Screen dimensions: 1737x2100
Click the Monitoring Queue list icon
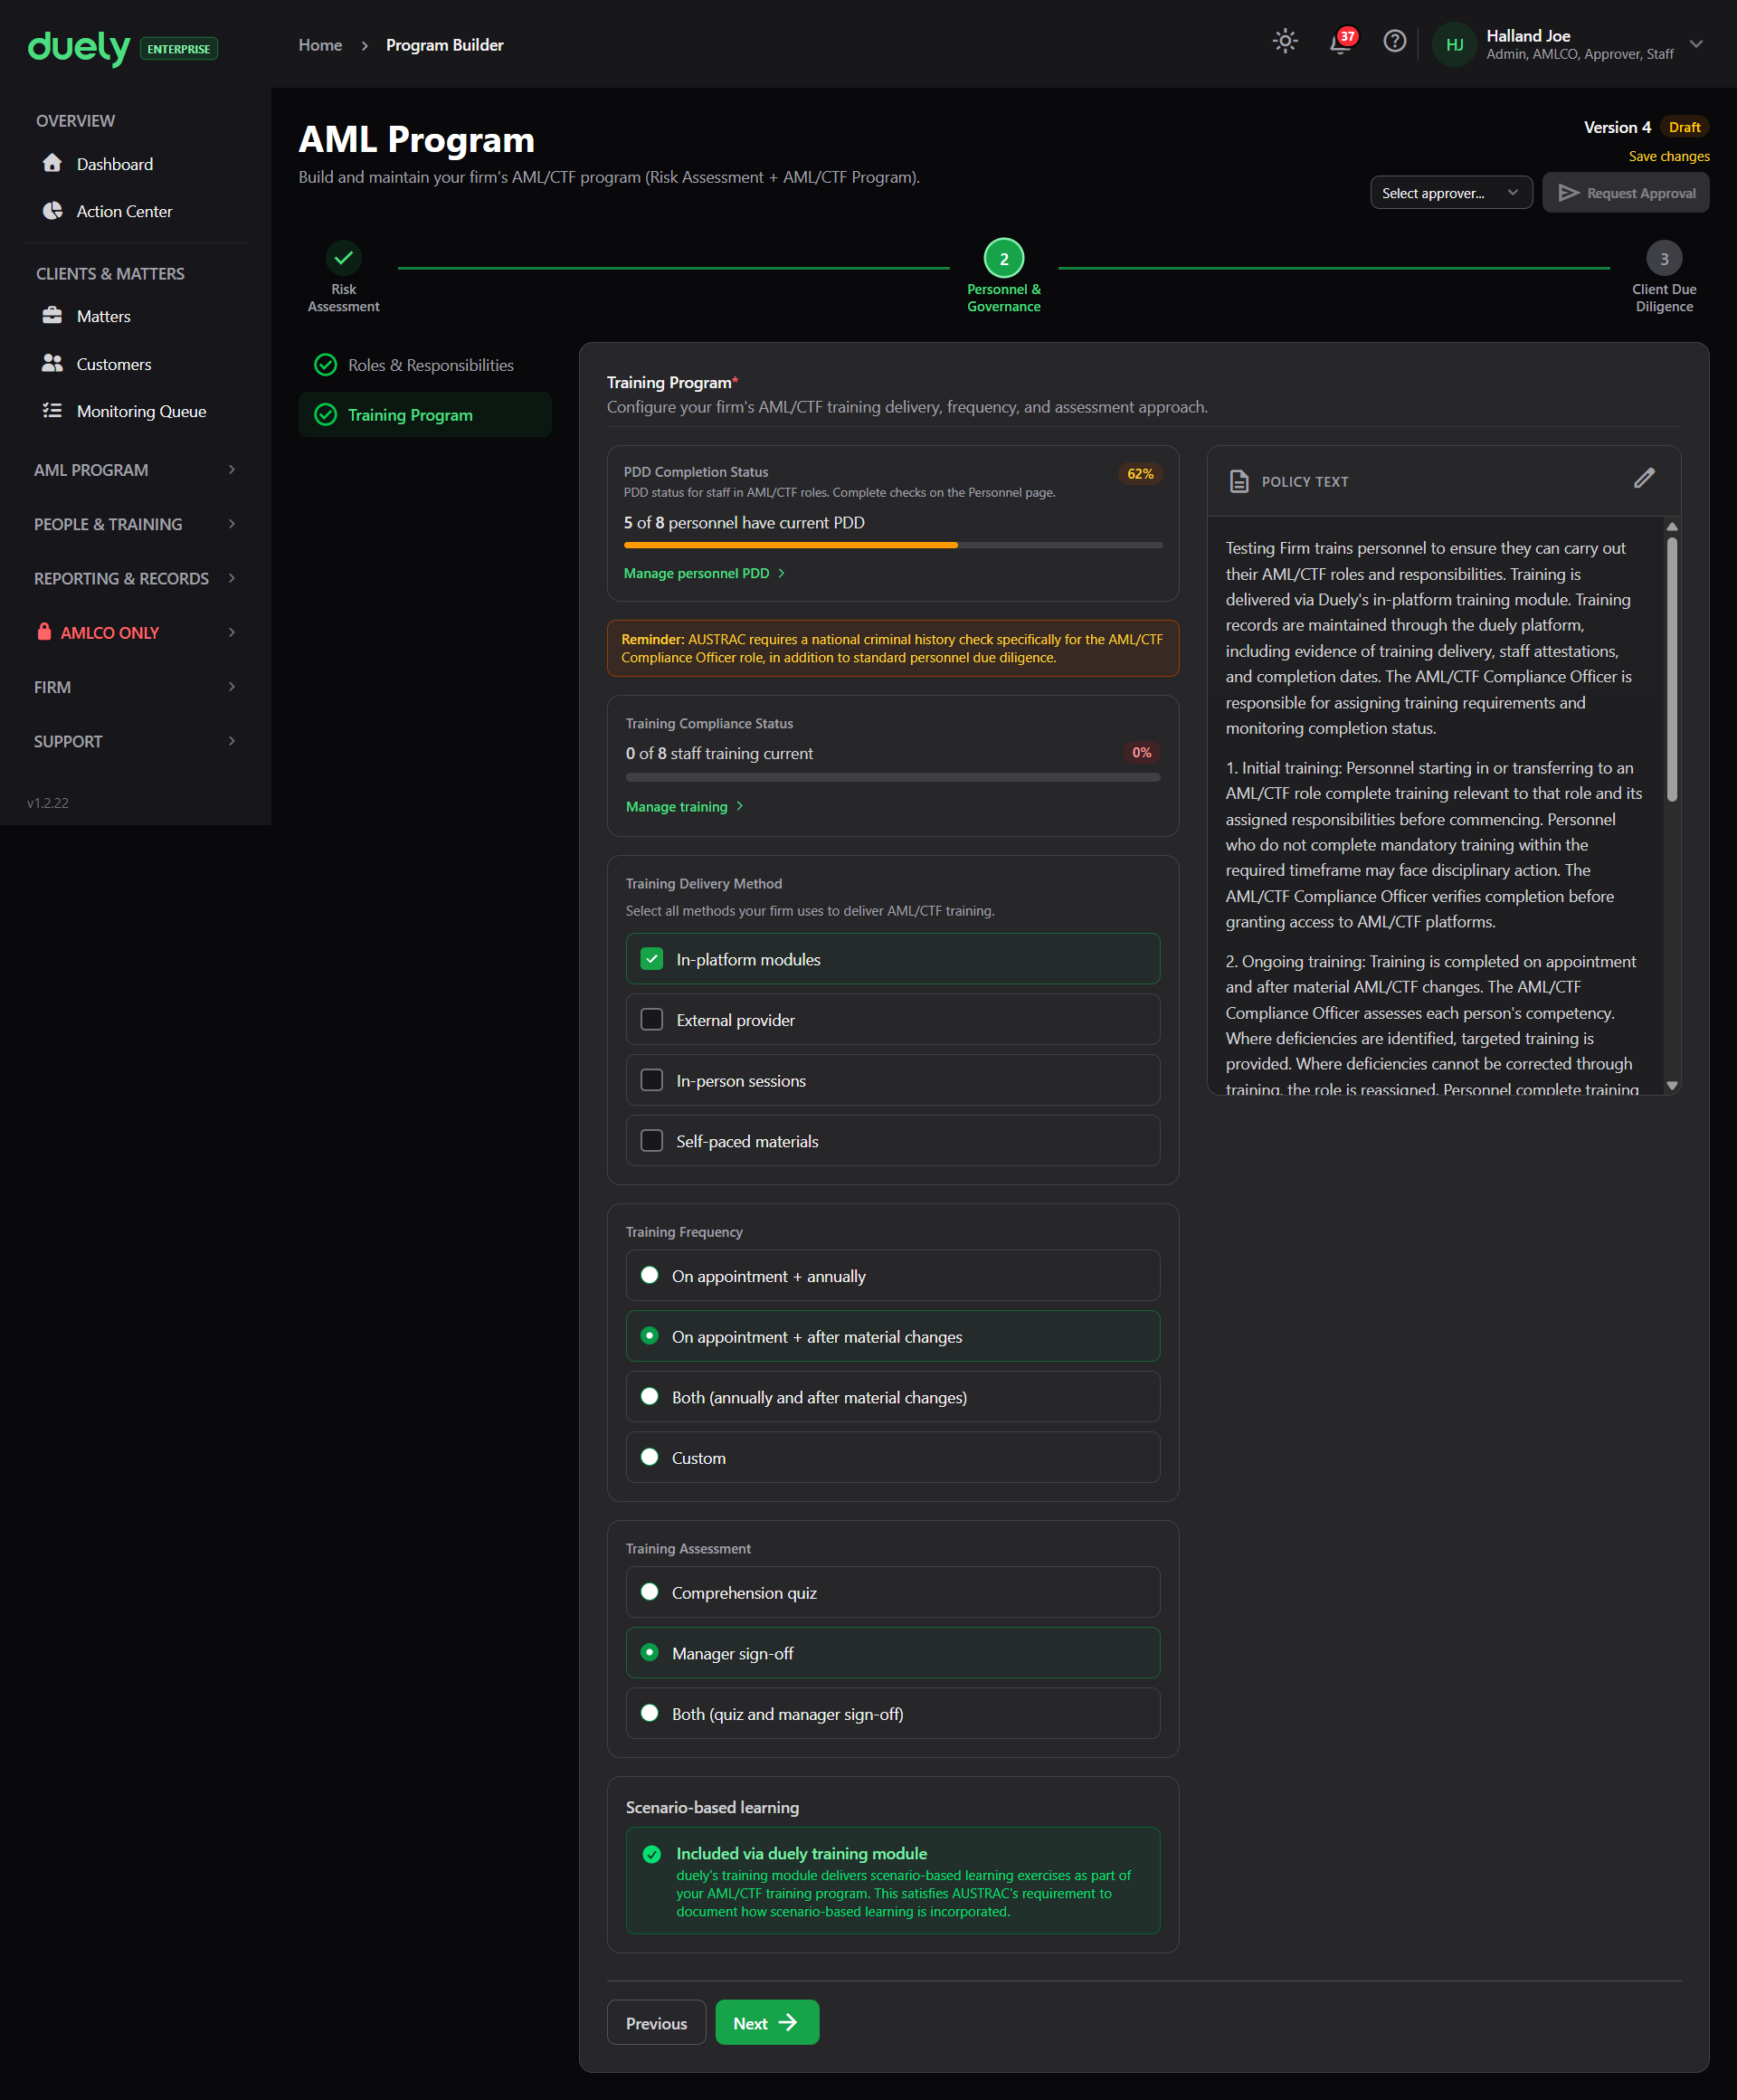click(x=52, y=411)
